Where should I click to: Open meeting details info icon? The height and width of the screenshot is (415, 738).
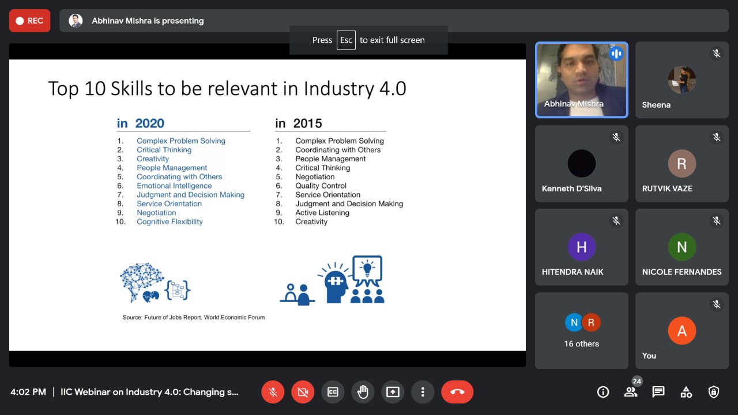(603, 392)
